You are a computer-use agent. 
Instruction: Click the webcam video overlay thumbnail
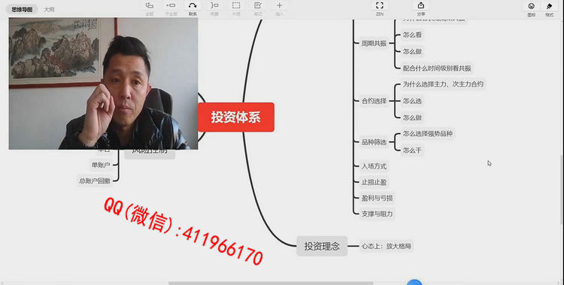103,83
